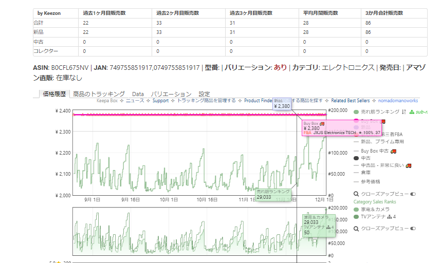The image size is (441, 263).
Task: Click the green sub-rank tree icon
Action: (411, 111)
